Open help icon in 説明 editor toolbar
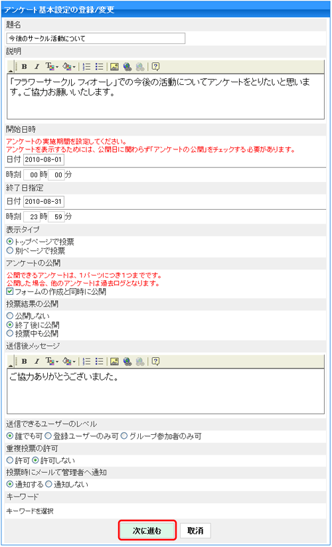This screenshot has height=547, width=332. point(155,66)
